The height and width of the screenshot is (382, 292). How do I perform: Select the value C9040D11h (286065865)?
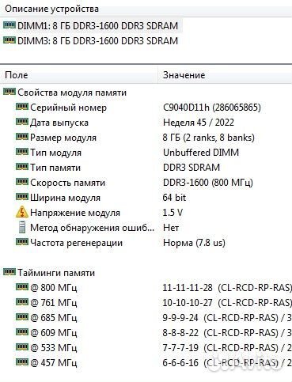click(x=212, y=108)
